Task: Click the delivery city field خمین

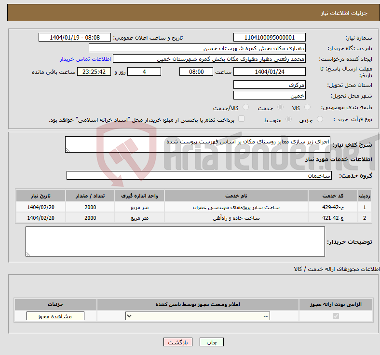Action: [269, 95]
